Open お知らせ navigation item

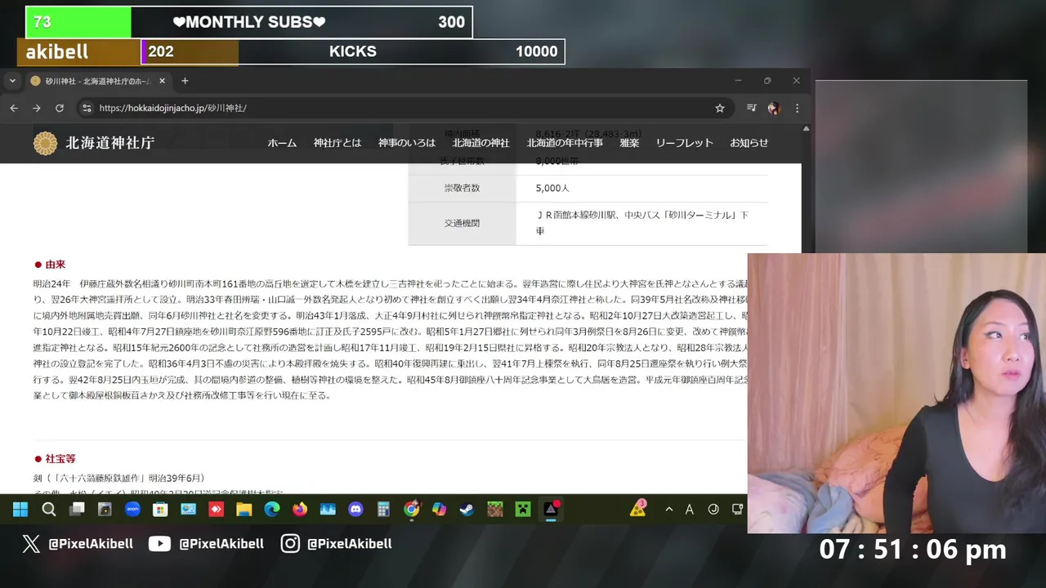[x=749, y=143]
